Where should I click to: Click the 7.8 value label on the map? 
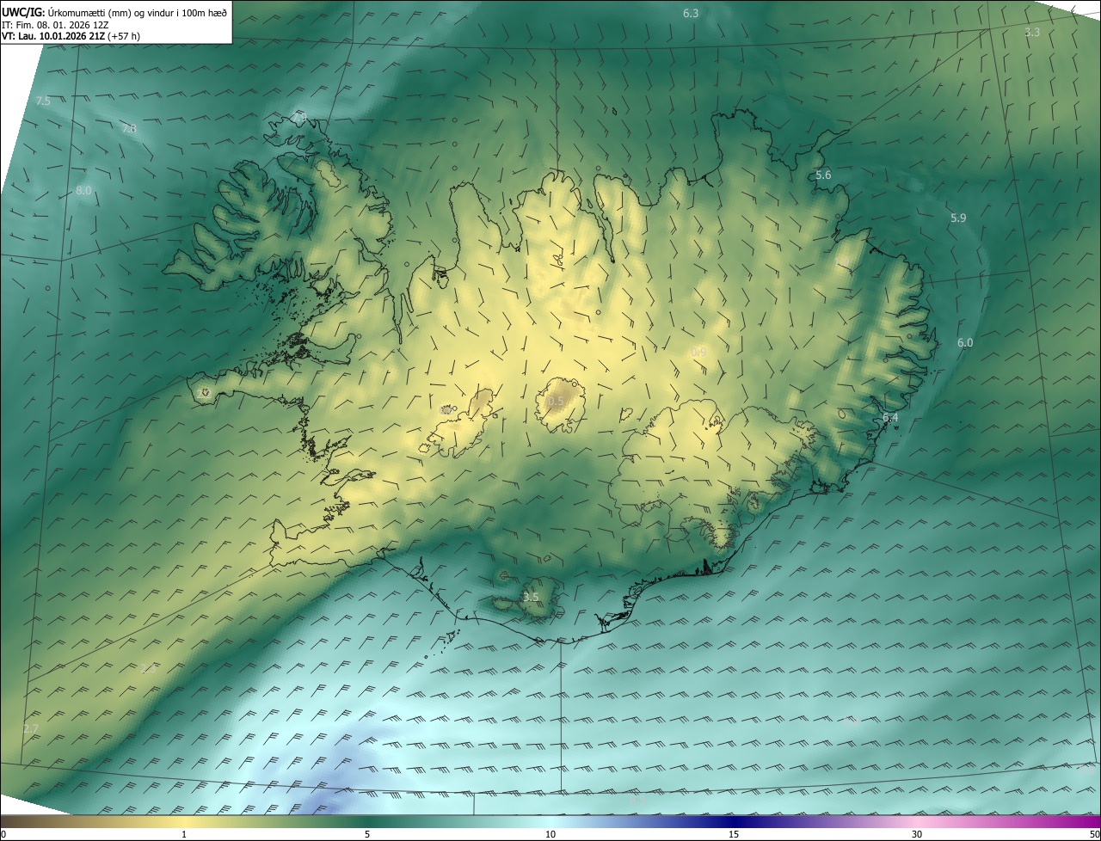[x=129, y=129]
